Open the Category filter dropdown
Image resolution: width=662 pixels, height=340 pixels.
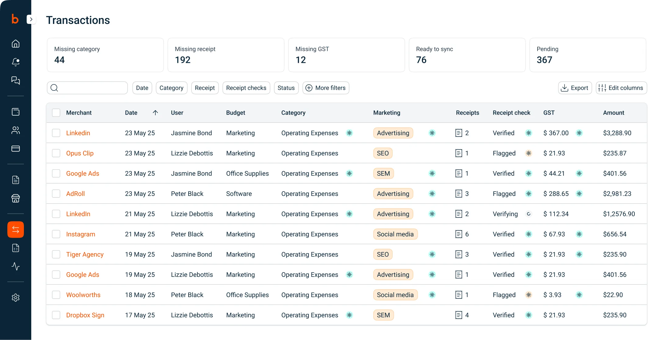(x=171, y=88)
